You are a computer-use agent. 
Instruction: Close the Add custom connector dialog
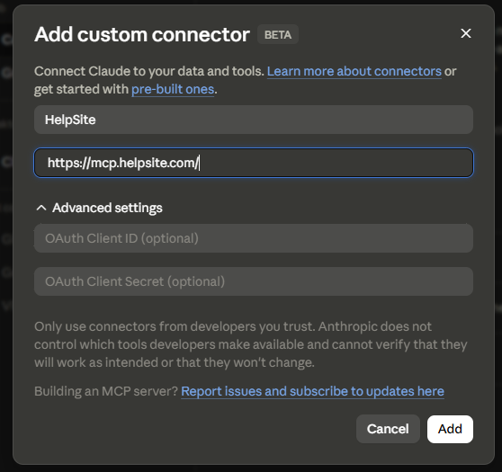pos(466,33)
